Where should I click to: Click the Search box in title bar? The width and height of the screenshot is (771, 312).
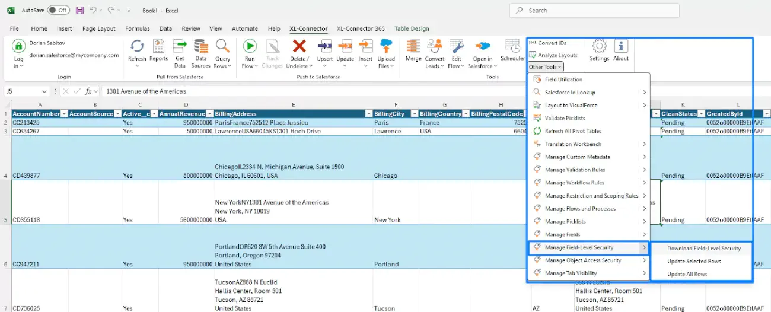pyautogui.click(x=594, y=11)
